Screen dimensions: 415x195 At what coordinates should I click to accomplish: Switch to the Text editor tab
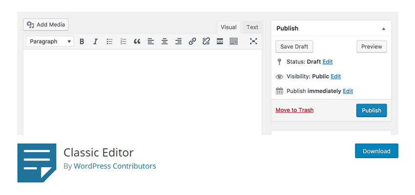tap(252, 27)
